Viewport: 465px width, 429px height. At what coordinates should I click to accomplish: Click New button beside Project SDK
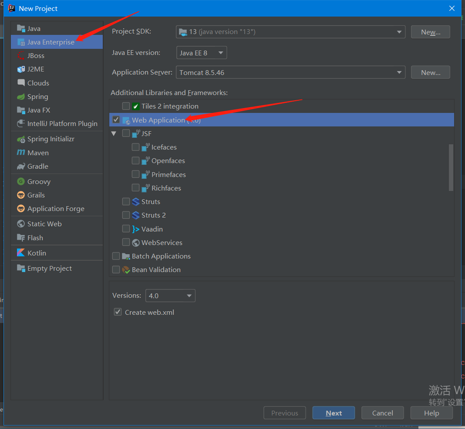430,32
